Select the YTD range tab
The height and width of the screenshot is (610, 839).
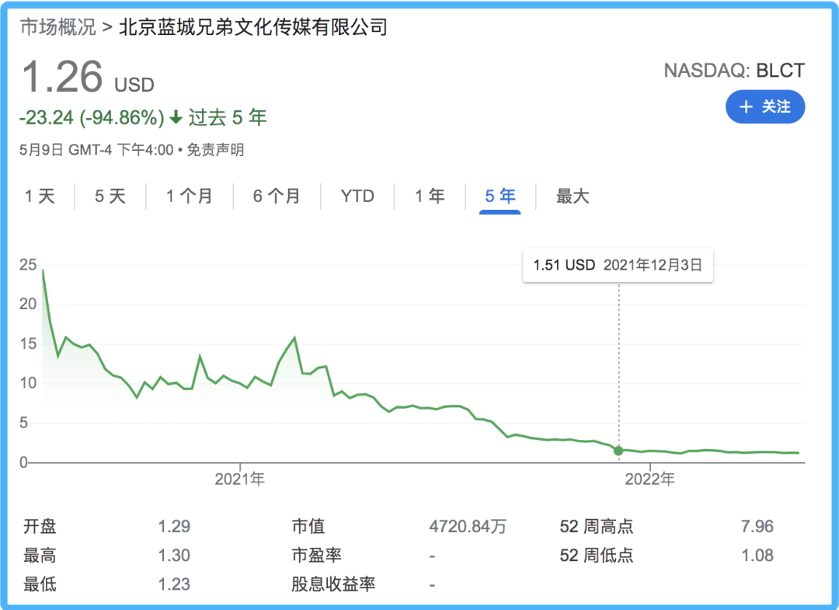click(x=357, y=197)
